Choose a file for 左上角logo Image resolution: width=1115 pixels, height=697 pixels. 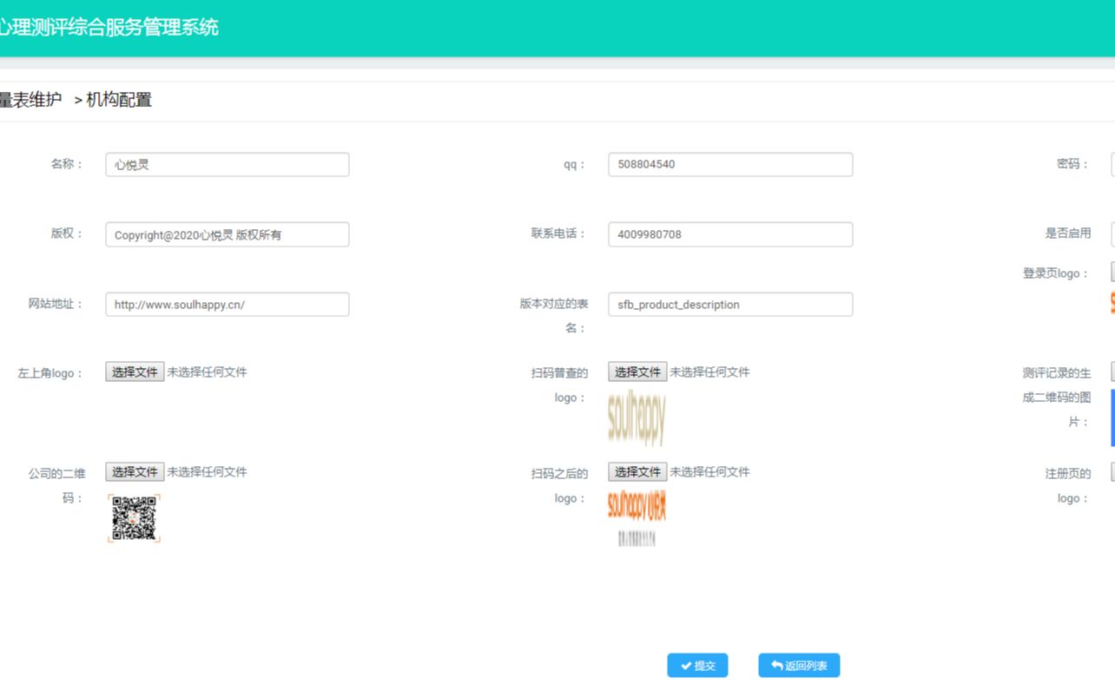click(135, 372)
